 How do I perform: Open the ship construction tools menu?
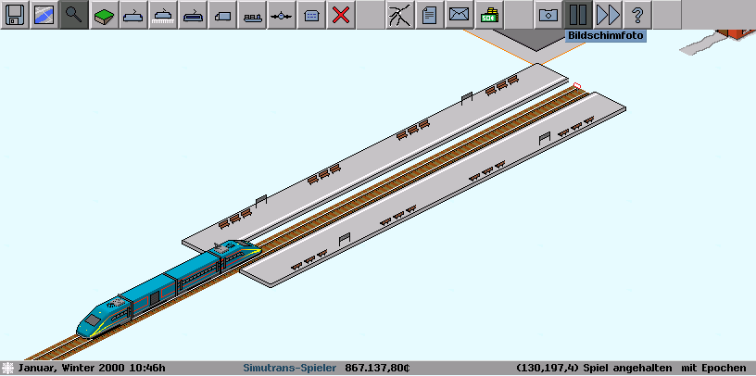click(252, 15)
